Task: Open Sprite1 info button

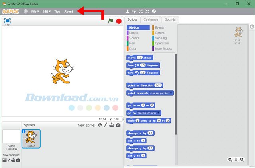Action: point(24,131)
